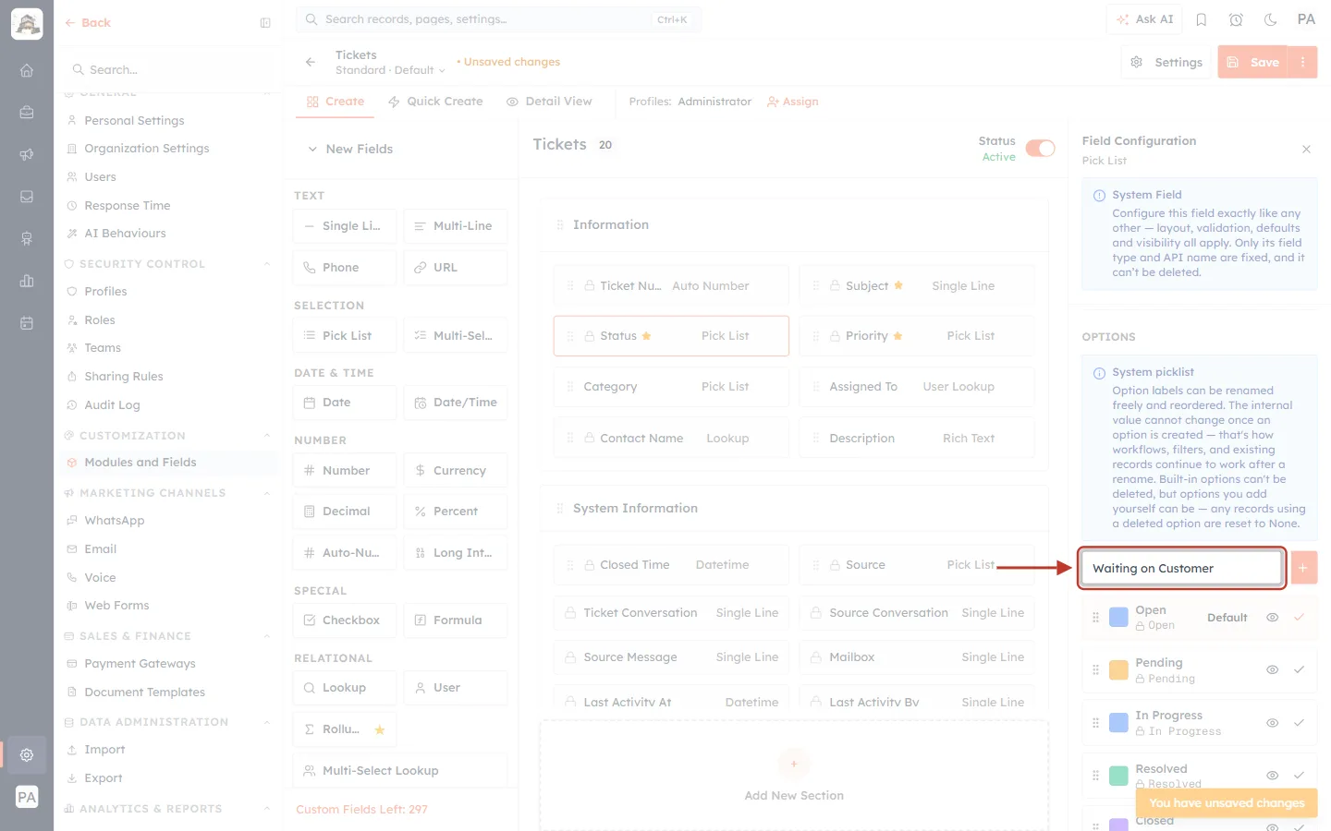1331x831 pixels.
Task: Click the orange color swatch for Pending
Action: click(1118, 670)
